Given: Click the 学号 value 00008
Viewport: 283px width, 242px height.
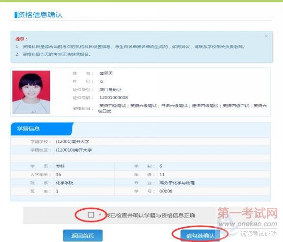Looking at the screenshot, I should [166, 191].
